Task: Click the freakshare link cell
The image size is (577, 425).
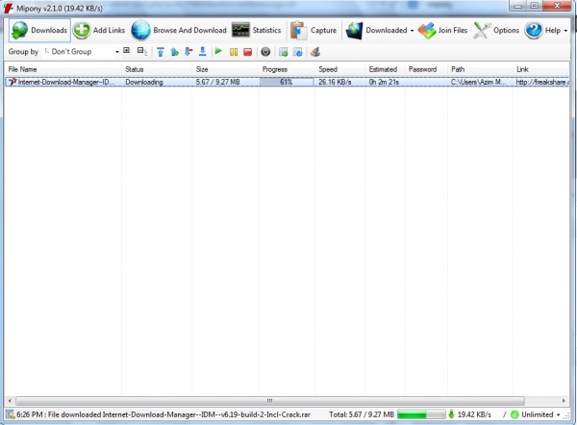Action: (542, 82)
